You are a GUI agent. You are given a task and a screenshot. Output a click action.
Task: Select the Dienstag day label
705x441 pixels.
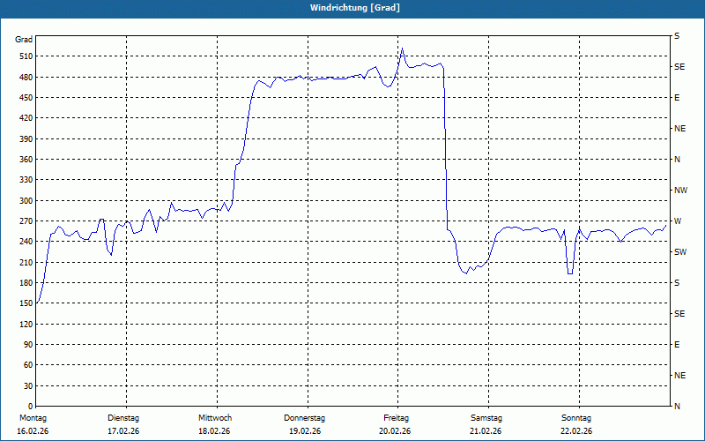pyautogui.click(x=123, y=418)
